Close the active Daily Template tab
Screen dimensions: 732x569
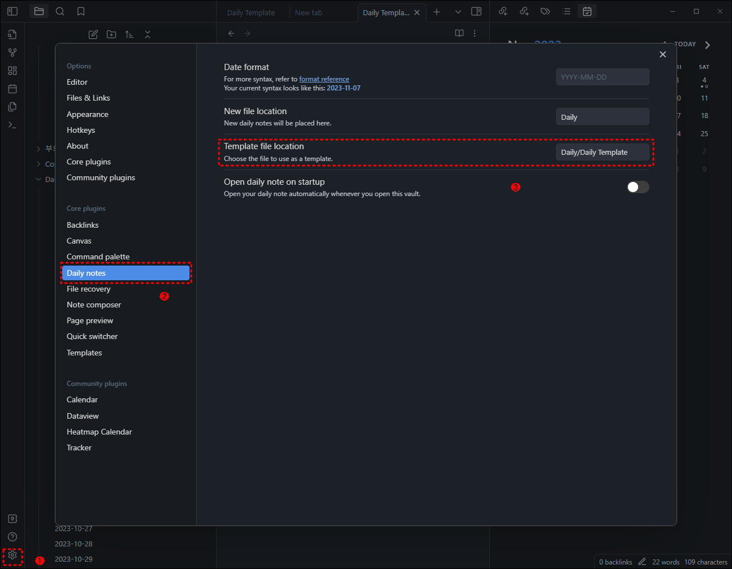417,12
